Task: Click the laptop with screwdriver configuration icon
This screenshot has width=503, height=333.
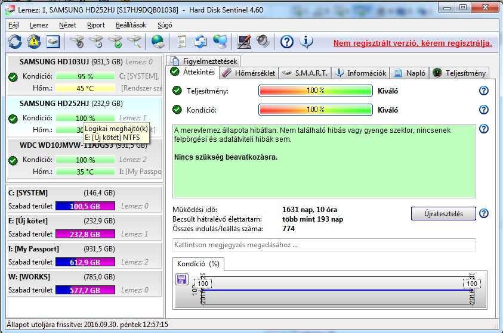Action: pyautogui.click(x=244, y=42)
